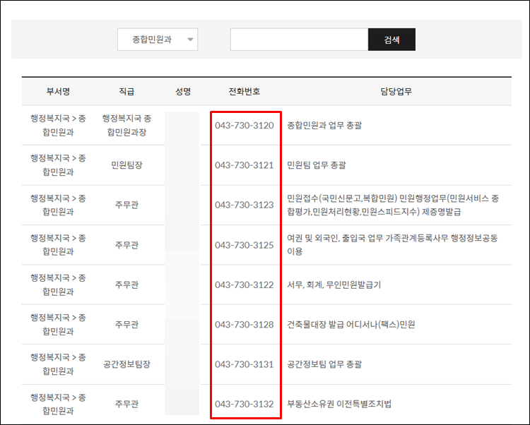This screenshot has width=530, height=425.
Task: Select phone number 043-730-3120
Action: coord(245,126)
